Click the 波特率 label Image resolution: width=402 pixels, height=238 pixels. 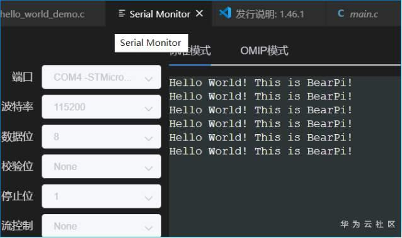tap(17, 106)
